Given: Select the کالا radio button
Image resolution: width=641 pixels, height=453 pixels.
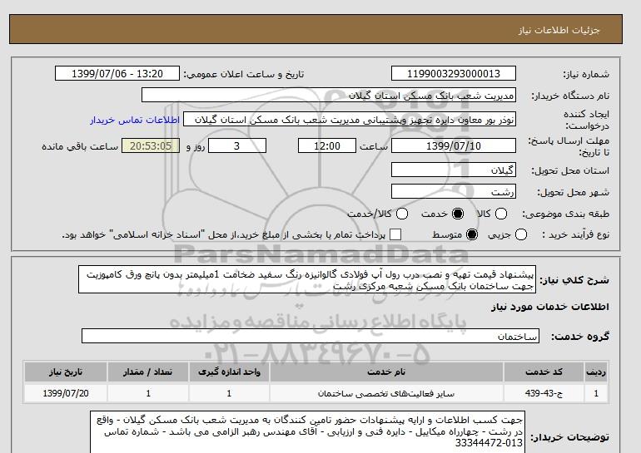Looking at the screenshot, I should [501, 214].
